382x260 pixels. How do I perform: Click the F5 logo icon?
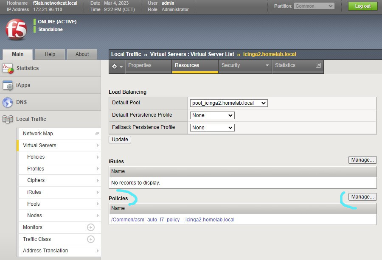point(16,29)
